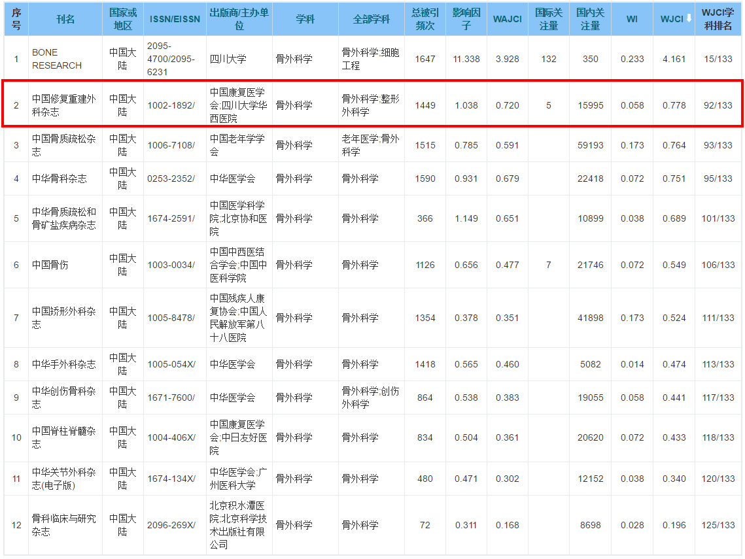Sort by WAJCI header
Image resolution: width=745 pixels, height=559 pixels.
pyautogui.click(x=508, y=19)
